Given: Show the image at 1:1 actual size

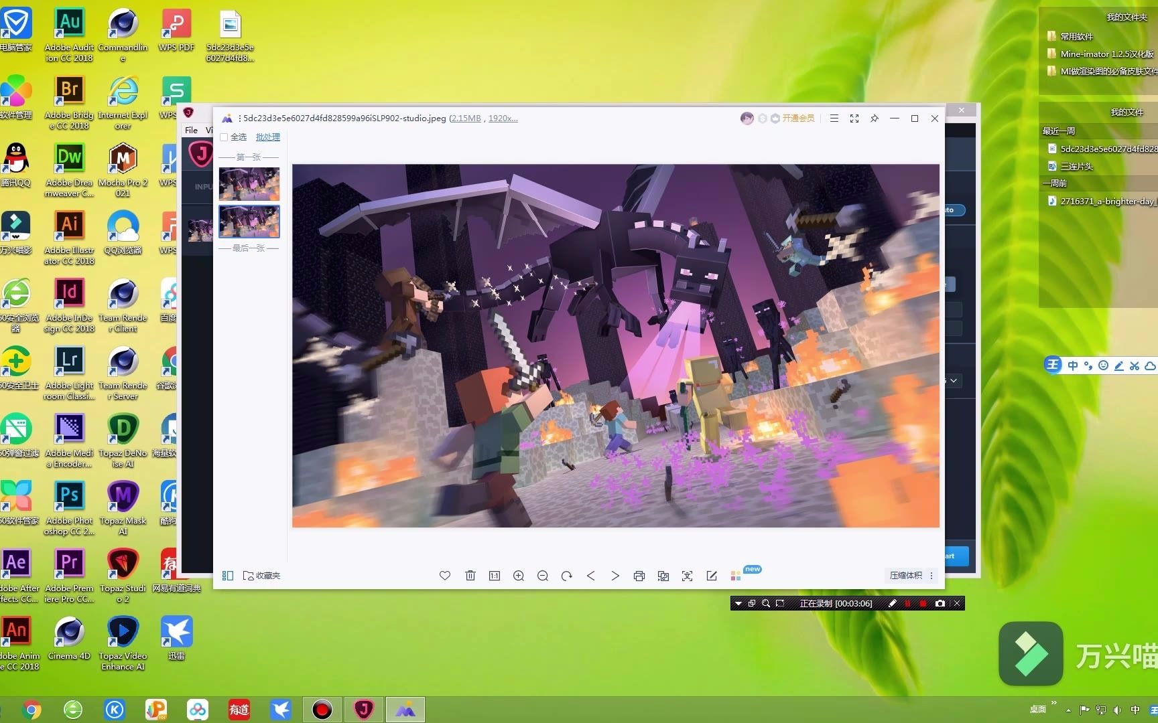Looking at the screenshot, I should tap(495, 576).
